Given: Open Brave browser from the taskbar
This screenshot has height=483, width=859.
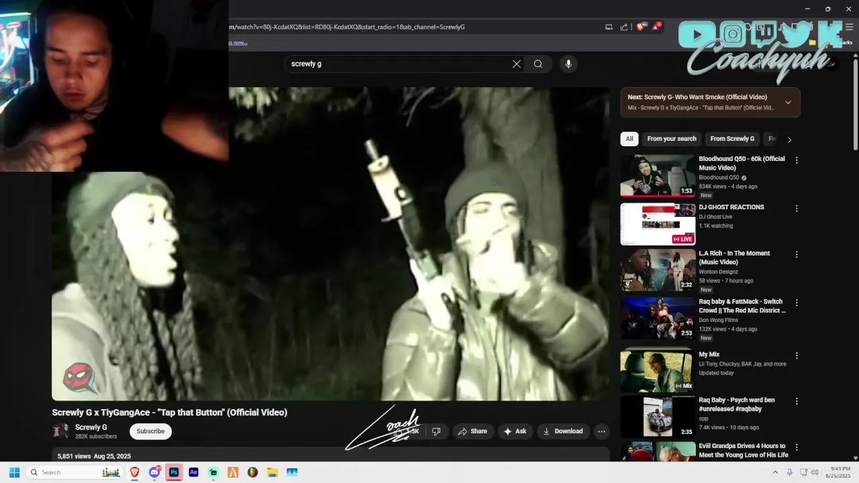Looking at the screenshot, I should [134, 472].
